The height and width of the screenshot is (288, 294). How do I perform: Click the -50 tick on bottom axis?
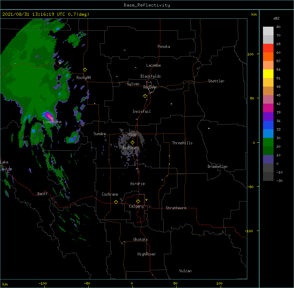(x=87, y=283)
